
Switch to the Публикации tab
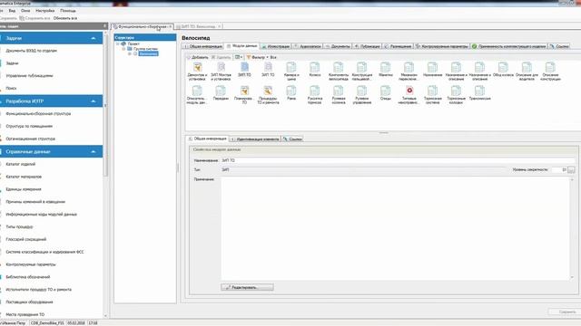tap(367, 46)
